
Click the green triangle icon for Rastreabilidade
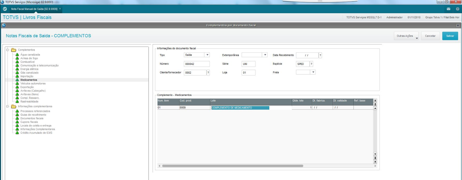(17, 102)
